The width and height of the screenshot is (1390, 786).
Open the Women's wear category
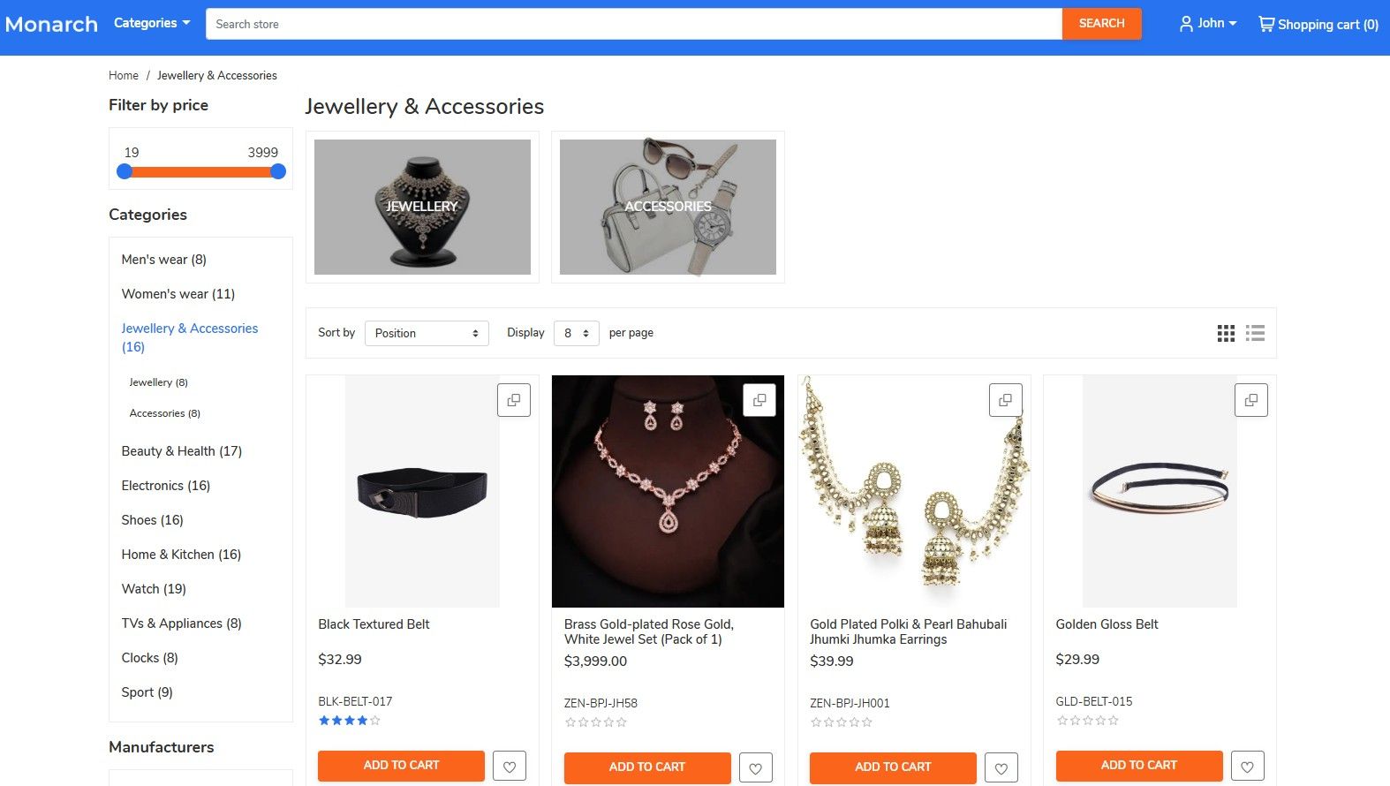(x=177, y=293)
